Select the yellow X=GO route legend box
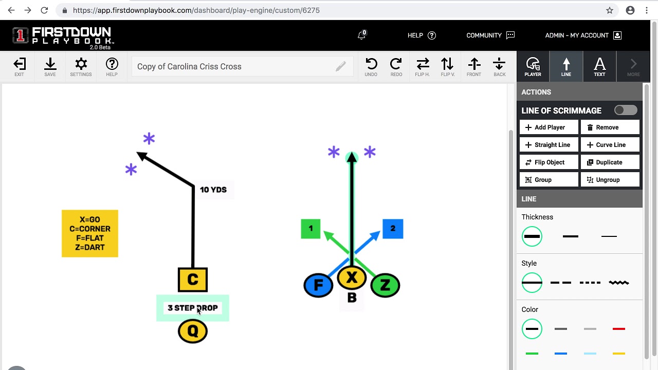This screenshot has height=370, width=658. 90,233
